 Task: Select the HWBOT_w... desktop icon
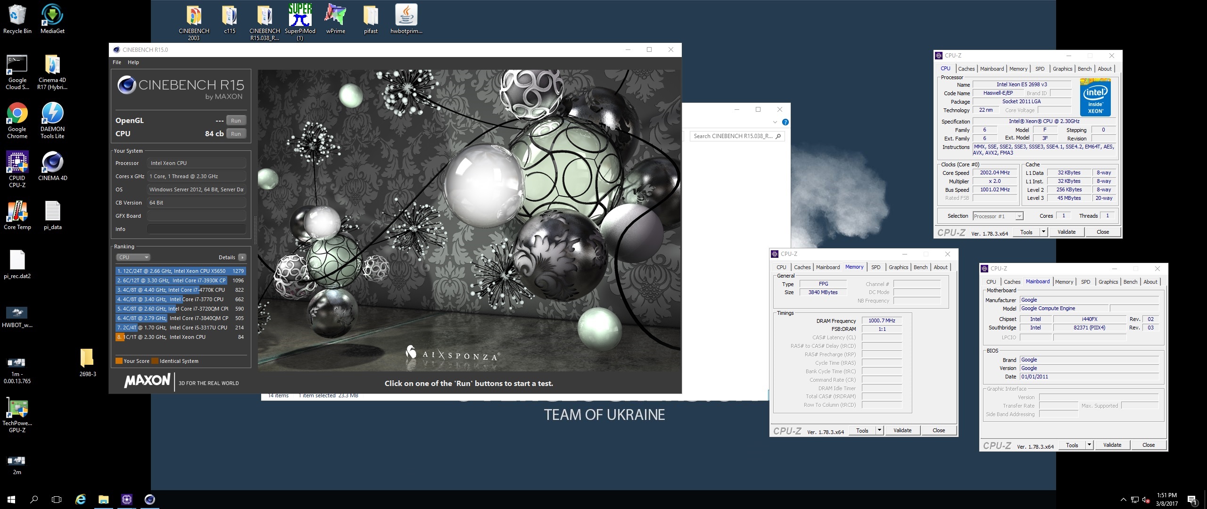[17, 317]
